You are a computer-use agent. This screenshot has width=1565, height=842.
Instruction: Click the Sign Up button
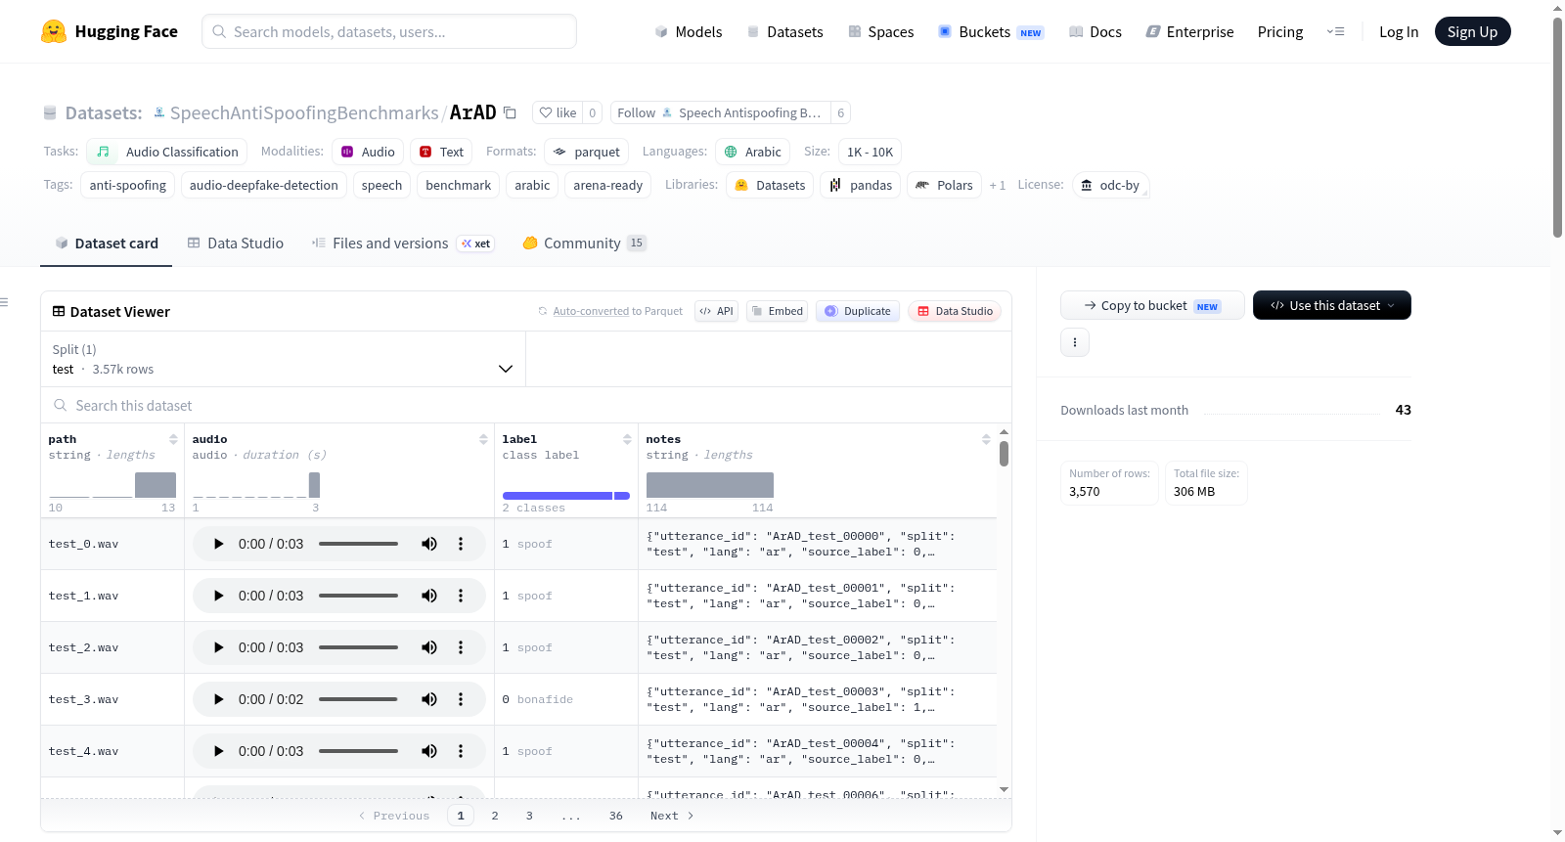1472,31
